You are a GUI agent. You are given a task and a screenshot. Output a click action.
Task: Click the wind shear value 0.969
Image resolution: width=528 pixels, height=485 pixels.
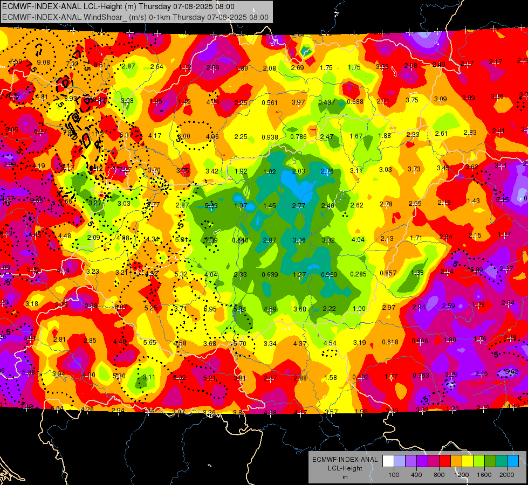[x=329, y=275]
